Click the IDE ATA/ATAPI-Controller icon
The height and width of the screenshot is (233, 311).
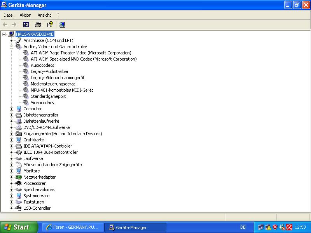pos(19,146)
